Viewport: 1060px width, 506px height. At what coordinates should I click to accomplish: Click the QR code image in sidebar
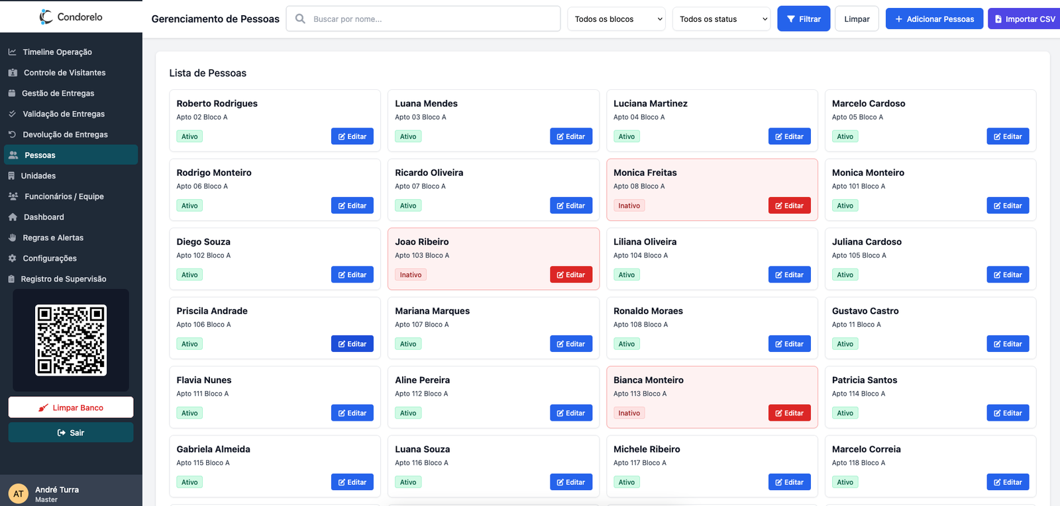coord(71,340)
